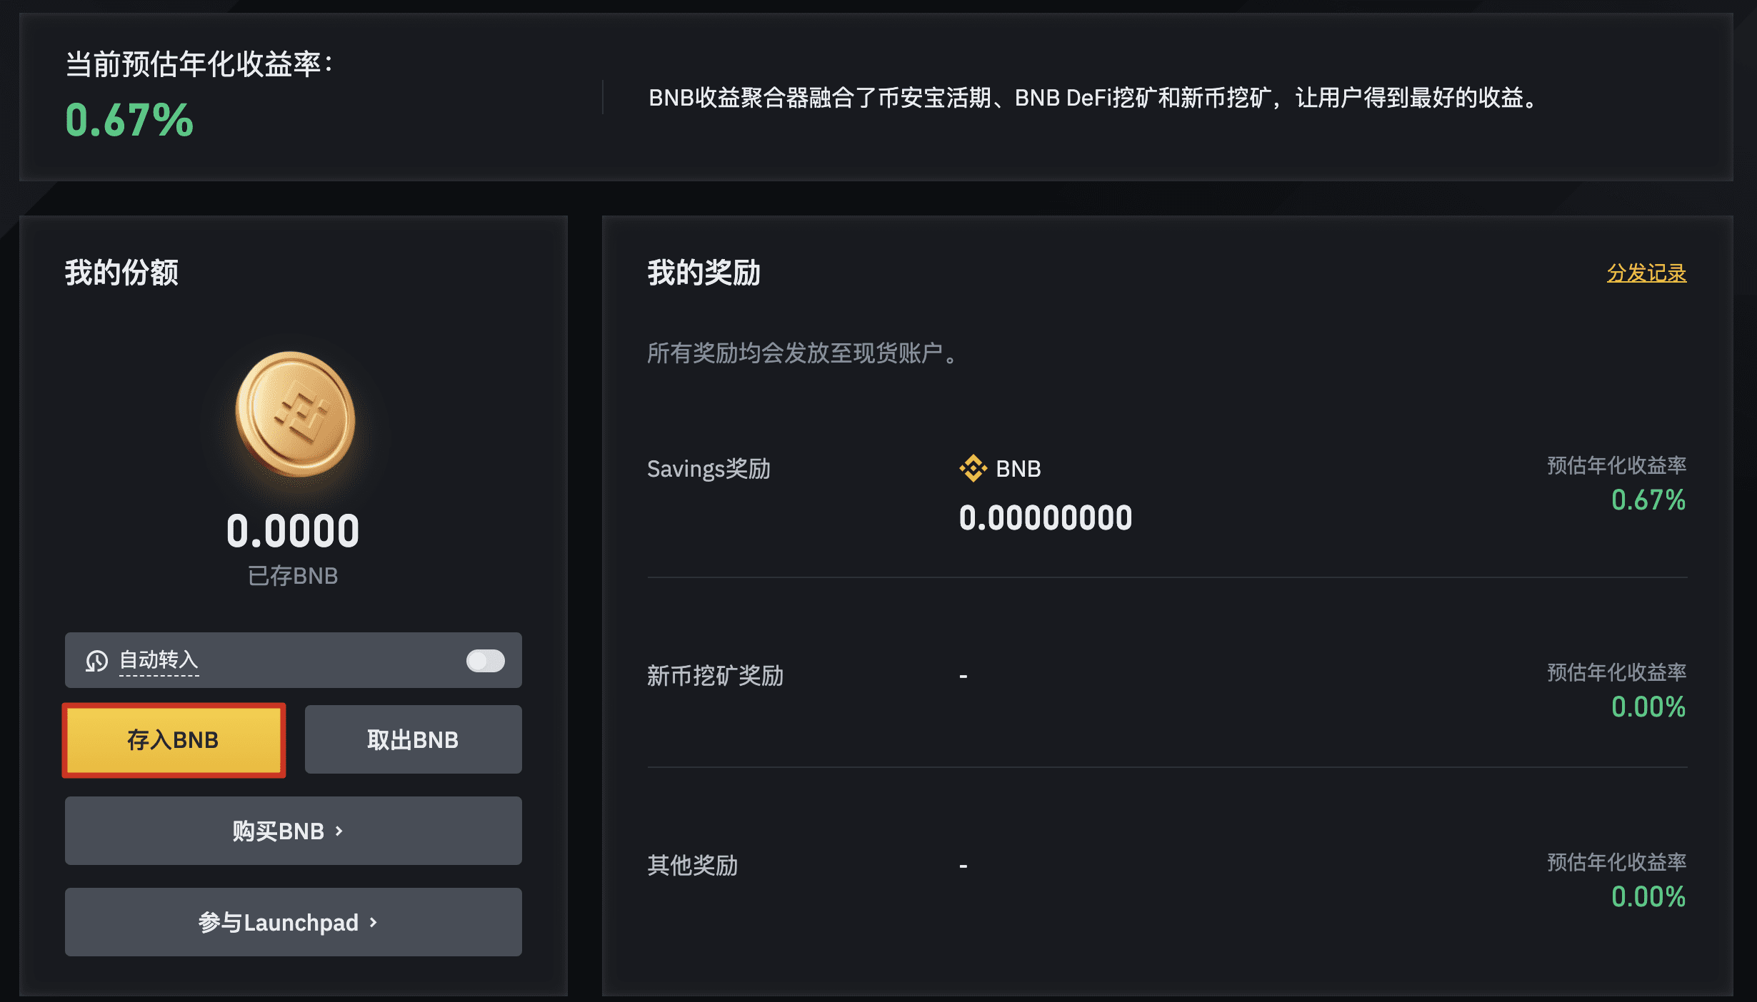1757x1002 pixels.
Task: Click the 自动转入 dotted-underline label
Action: (x=159, y=661)
